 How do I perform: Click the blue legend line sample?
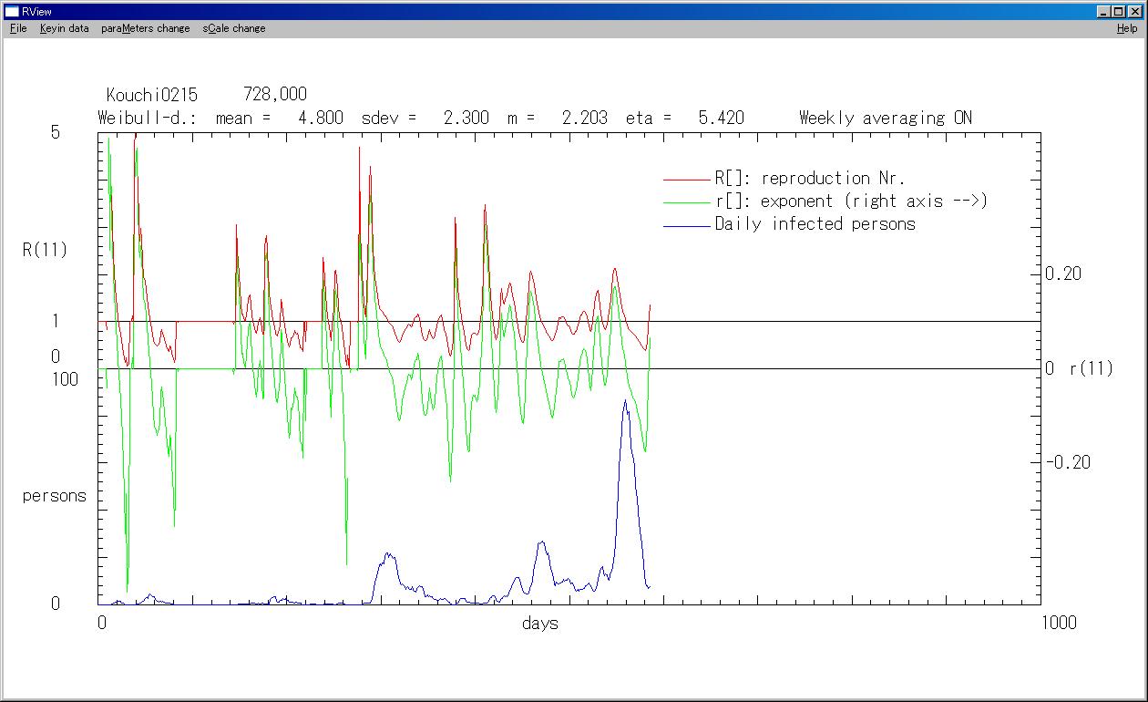[687, 226]
